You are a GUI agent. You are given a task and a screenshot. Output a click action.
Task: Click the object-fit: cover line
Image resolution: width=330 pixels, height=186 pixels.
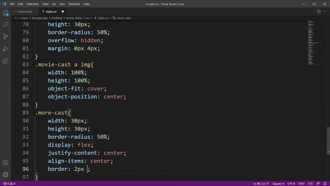[x=77, y=89]
